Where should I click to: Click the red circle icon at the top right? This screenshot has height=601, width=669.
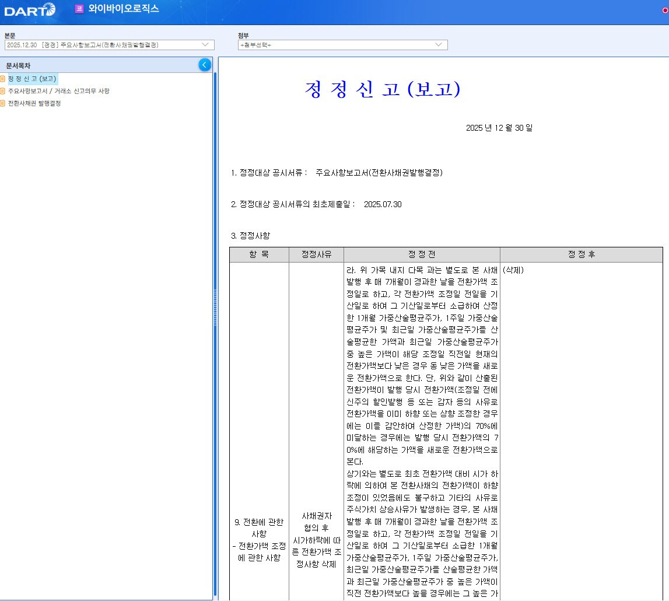(665, 11)
